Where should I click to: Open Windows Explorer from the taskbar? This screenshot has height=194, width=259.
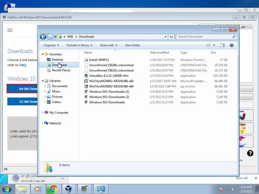click(23, 189)
